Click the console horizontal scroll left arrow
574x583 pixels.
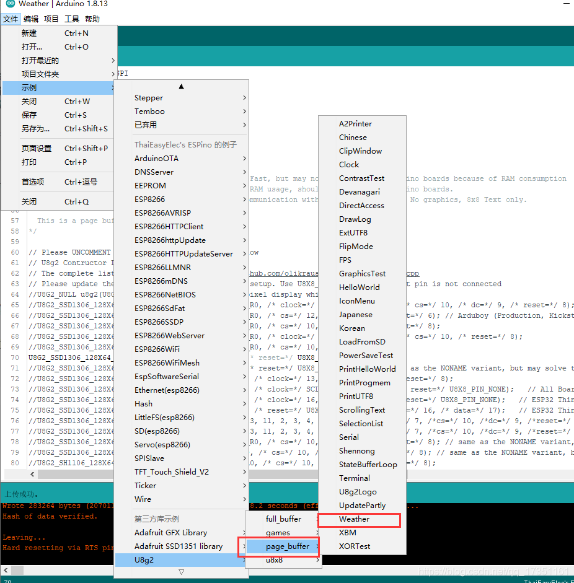(6, 569)
